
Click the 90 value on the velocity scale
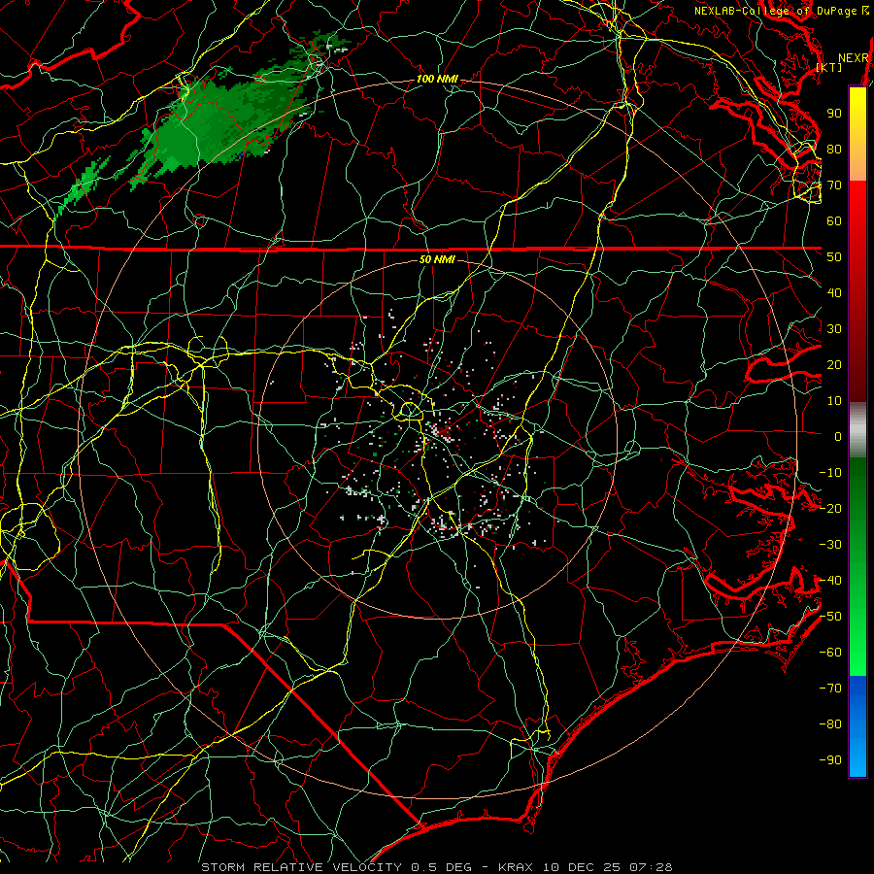click(x=834, y=114)
